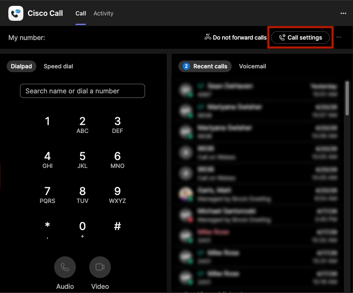
Task: Tap the 9 WXYZ key
Action: 118,195
